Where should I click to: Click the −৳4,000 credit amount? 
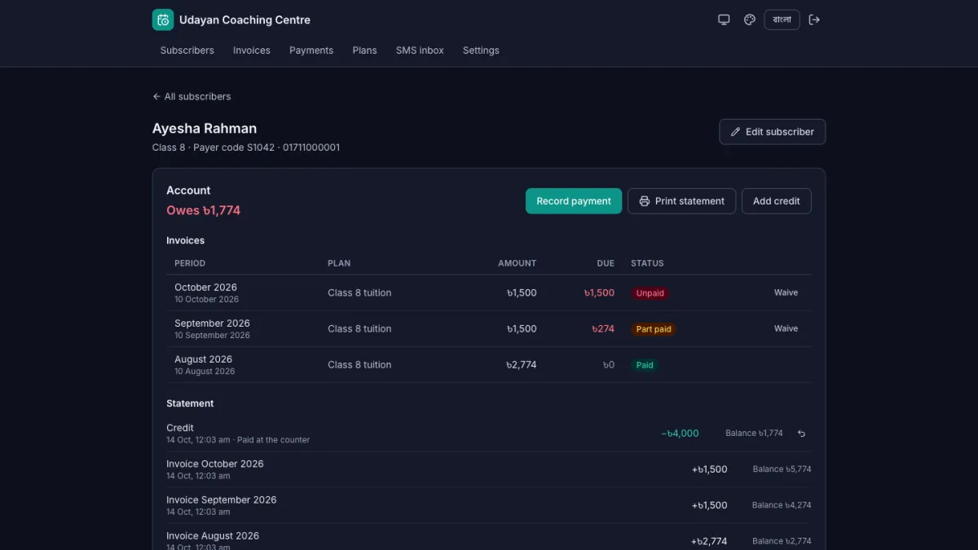tap(680, 433)
